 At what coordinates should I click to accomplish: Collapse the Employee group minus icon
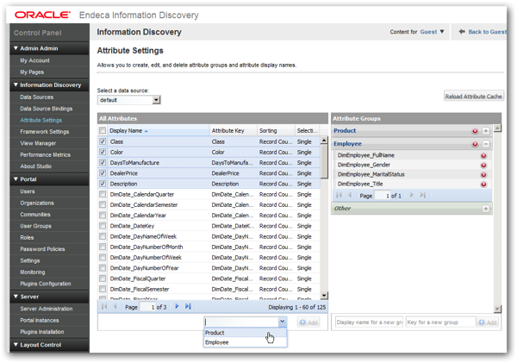[x=486, y=144]
